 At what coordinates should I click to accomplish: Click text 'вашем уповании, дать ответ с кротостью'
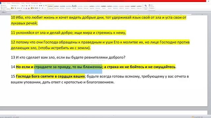tap(47, 82)
